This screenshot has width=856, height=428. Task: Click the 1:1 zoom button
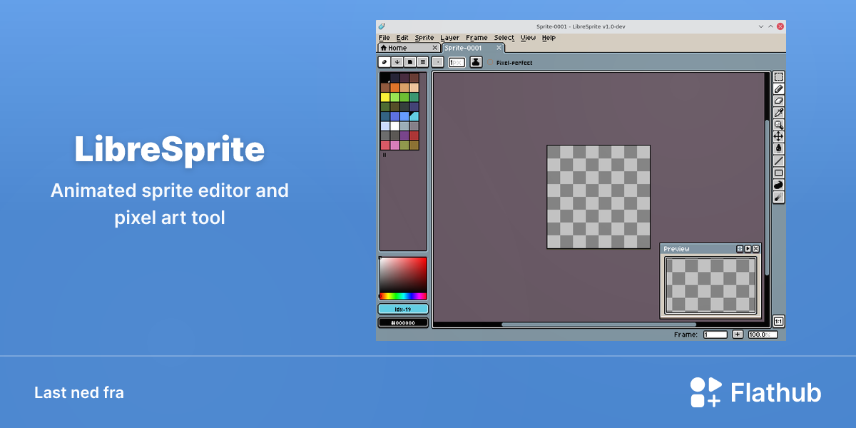[x=779, y=322]
